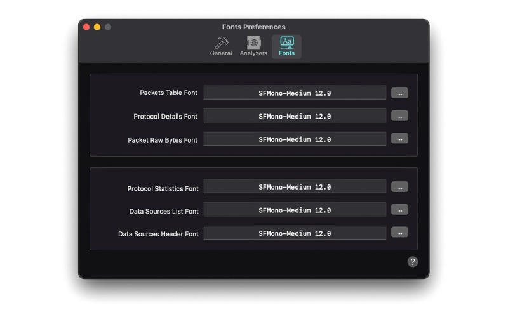Click the Data Sources List Font value field
The height and width of the screenshot is (317, 508).
click(x=295, y=210)
